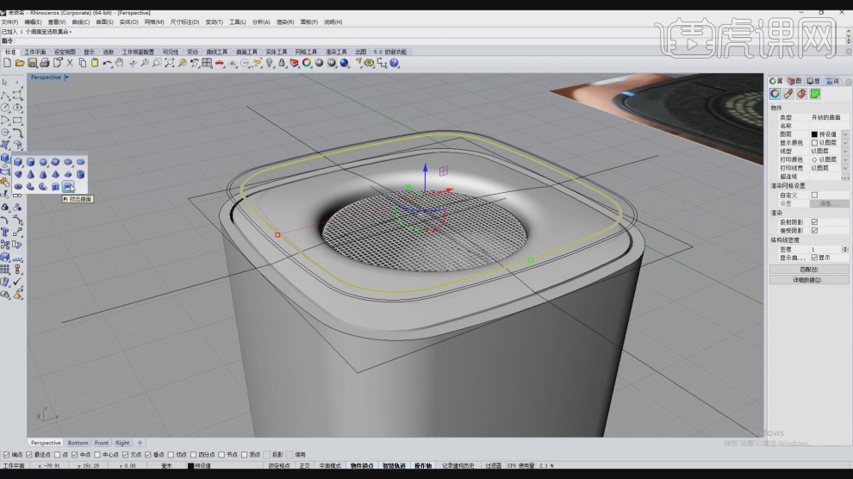Open the color wheel icon in toolbar
Screen dimensions: 853x479
[307, 63]
